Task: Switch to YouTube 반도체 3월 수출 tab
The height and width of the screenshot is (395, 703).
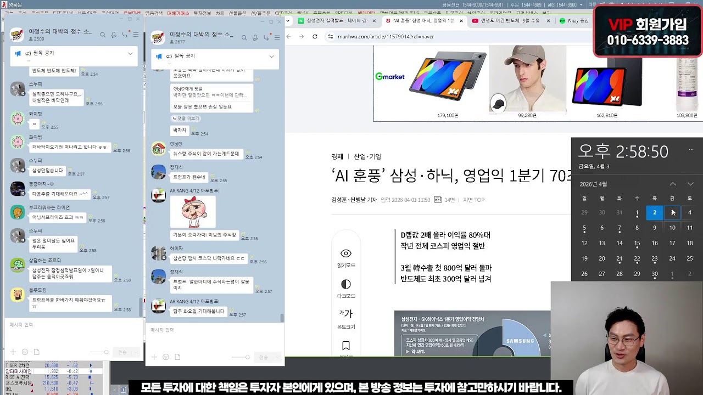Action: tap(511, 21)
